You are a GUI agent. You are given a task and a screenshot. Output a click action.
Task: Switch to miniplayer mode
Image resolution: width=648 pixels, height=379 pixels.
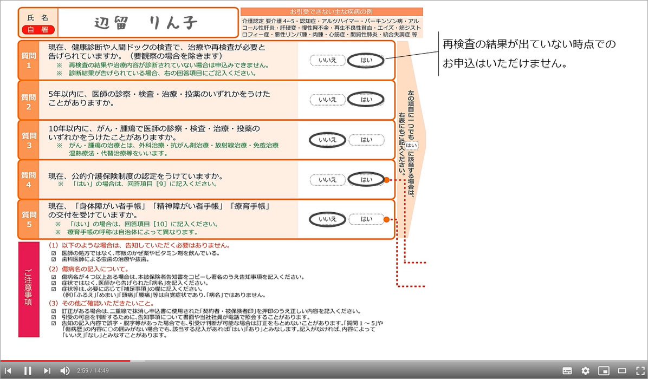point(604,371)
